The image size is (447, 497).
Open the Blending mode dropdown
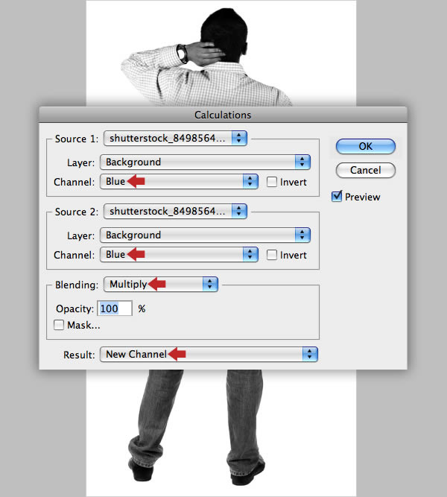pyautogui.click(x=161, y=284)
